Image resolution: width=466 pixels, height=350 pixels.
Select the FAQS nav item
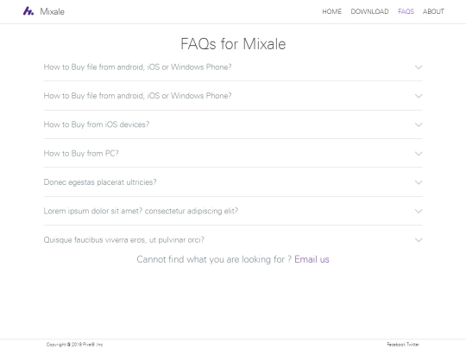[406, 11]
